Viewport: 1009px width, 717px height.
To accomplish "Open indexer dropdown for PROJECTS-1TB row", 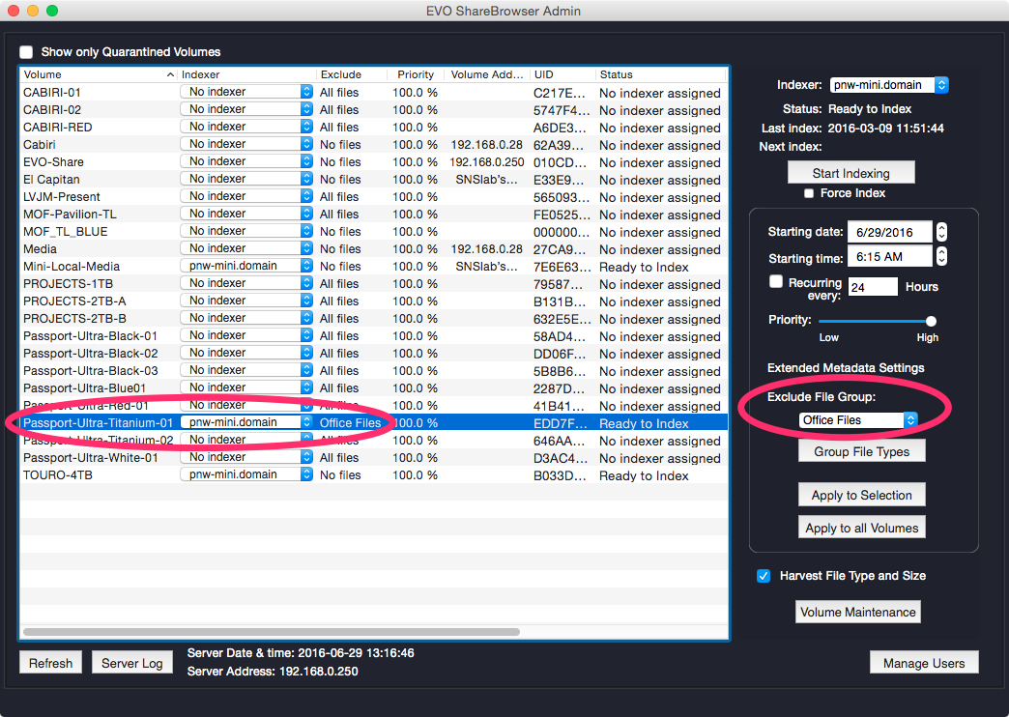I will pos(246,283).
